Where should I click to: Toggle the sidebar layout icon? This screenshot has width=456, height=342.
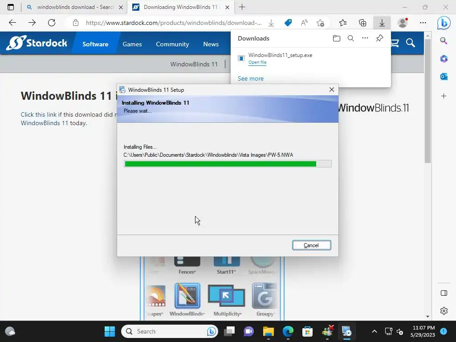[x=444, y=293]
